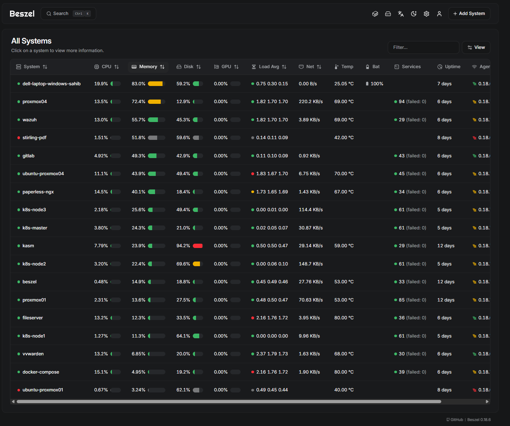510x426 pixels.
Task: Click the package icon in the header
Action: click(375, 14)
